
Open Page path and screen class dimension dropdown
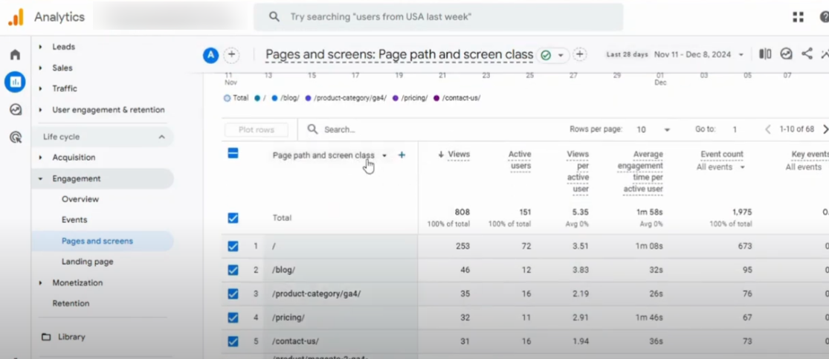point(384,155)
